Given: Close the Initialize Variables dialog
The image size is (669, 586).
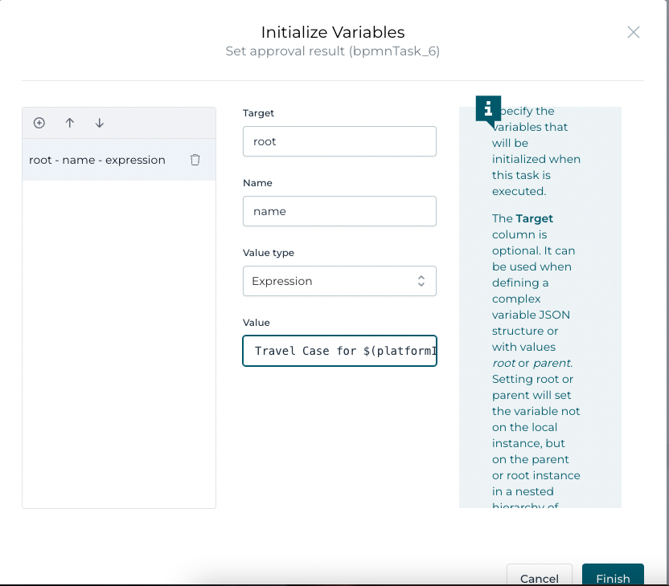Looking at the screenshot, I should point(634,32).
